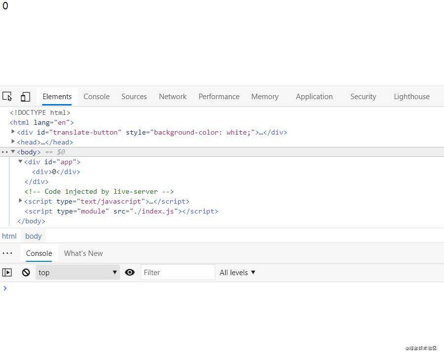Select the html lang="en" node

pos(41,122)
